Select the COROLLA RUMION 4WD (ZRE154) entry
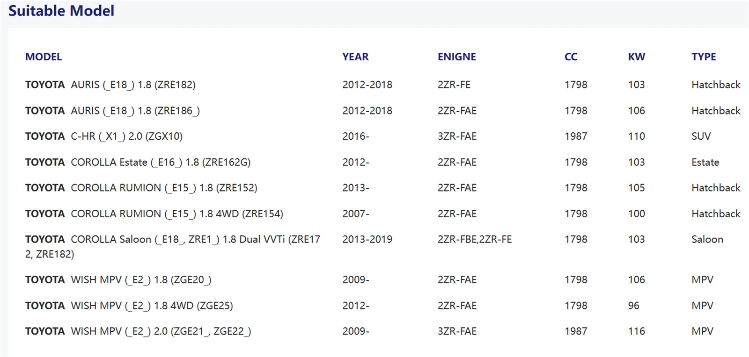 coord(154,214)
